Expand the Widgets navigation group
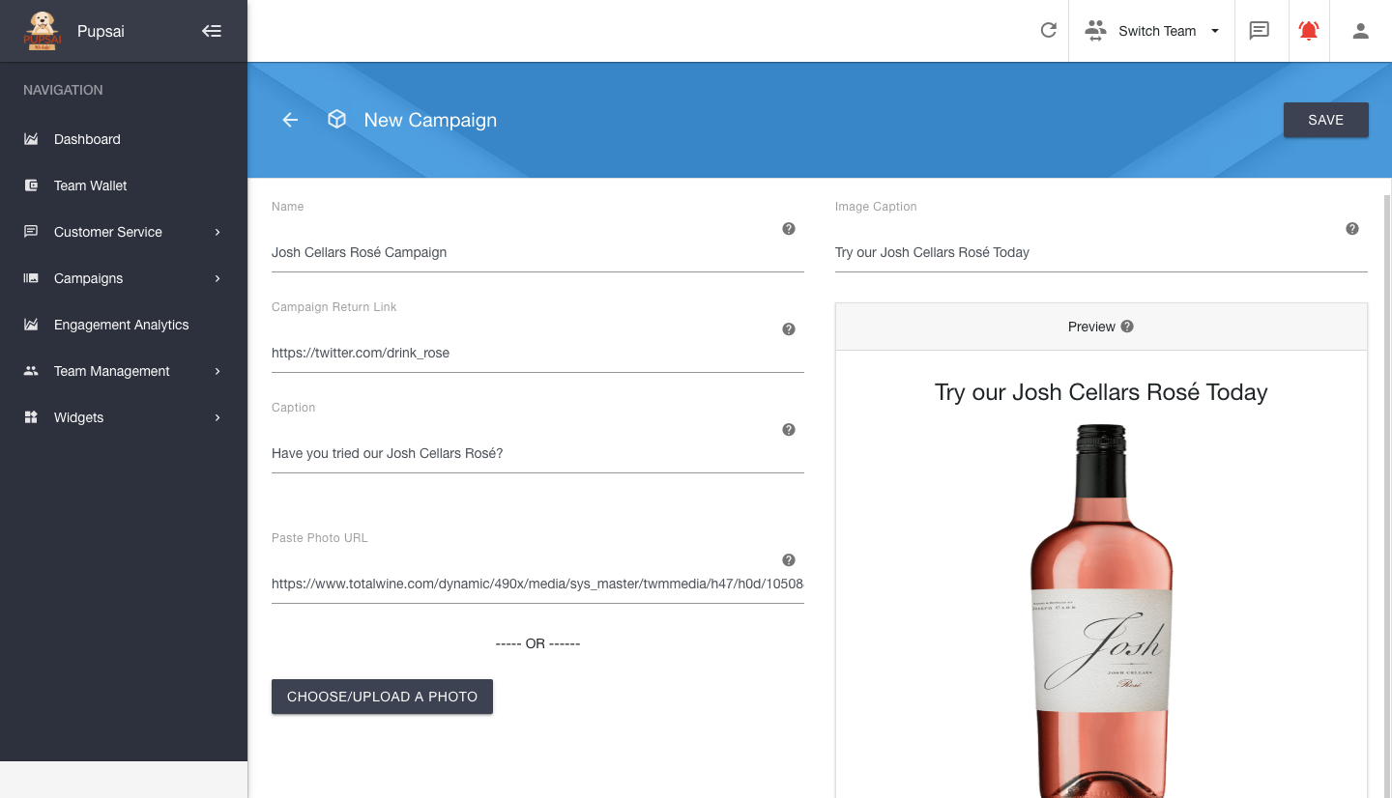This screenshot has height=798, width=1392. [x=124, y=417]
